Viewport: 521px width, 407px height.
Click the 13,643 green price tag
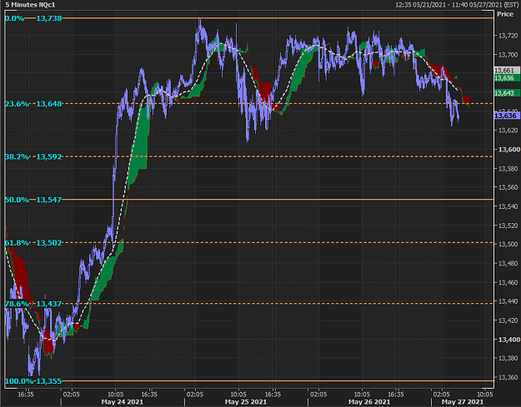(x=507, y=93)
